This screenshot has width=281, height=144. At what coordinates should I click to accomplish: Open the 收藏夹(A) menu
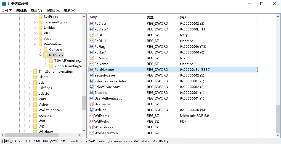(x=53, y=11)
